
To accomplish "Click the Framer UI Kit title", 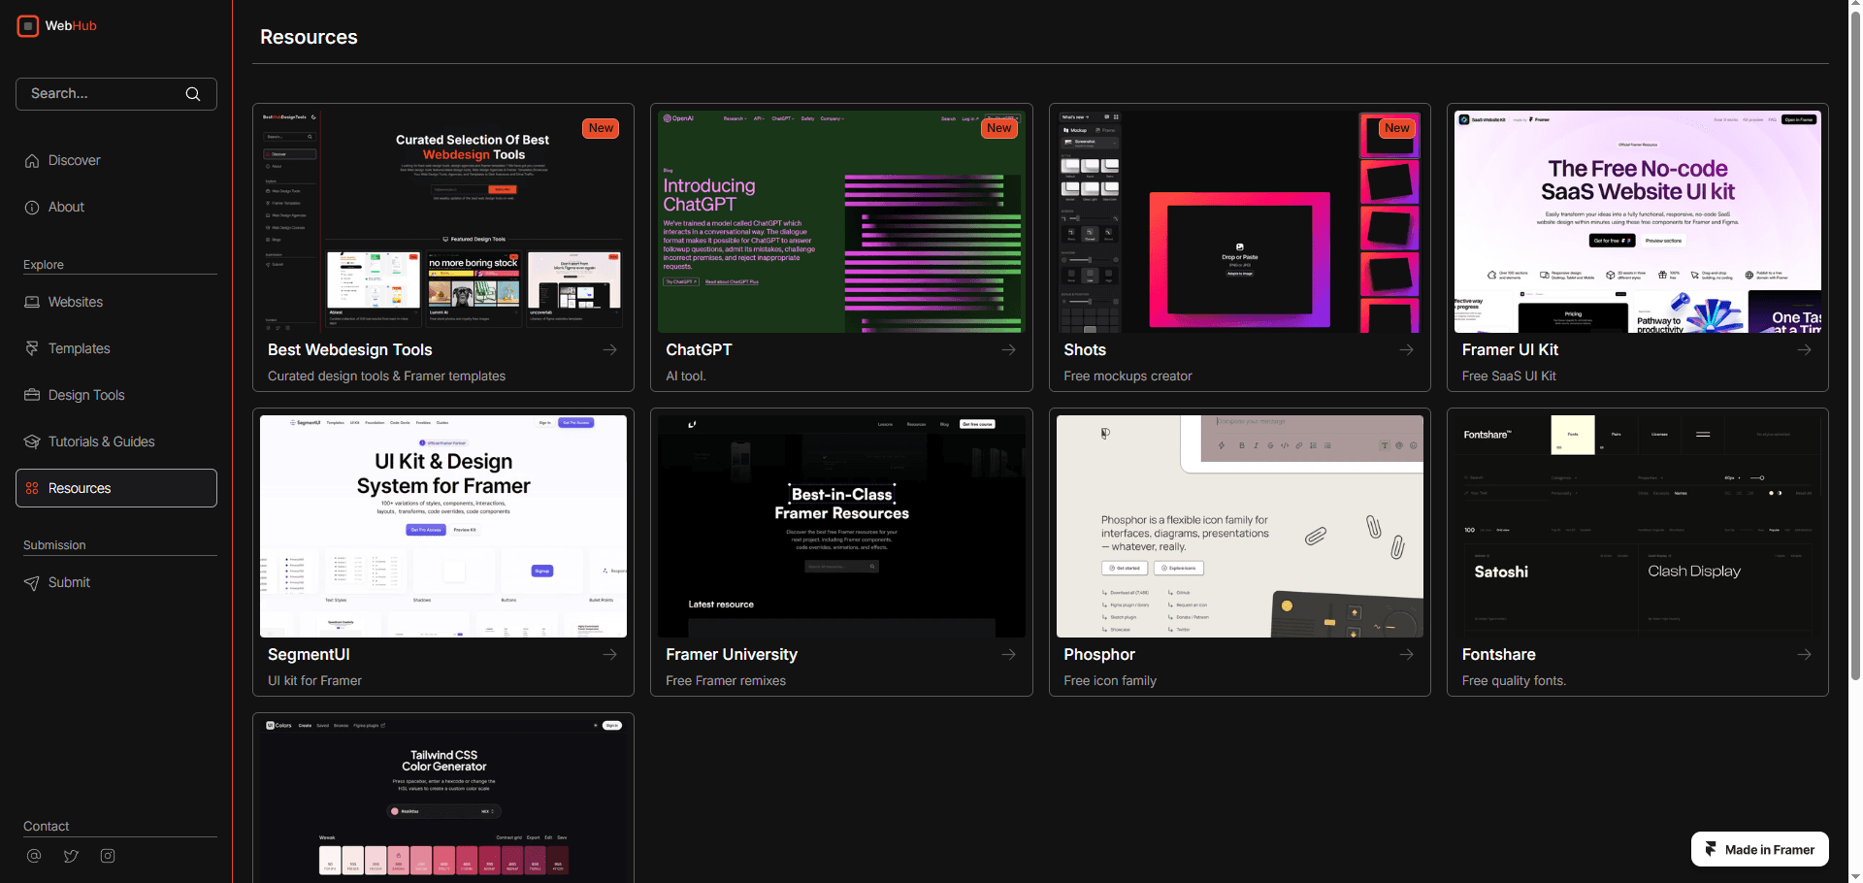I will (1510, 349).
